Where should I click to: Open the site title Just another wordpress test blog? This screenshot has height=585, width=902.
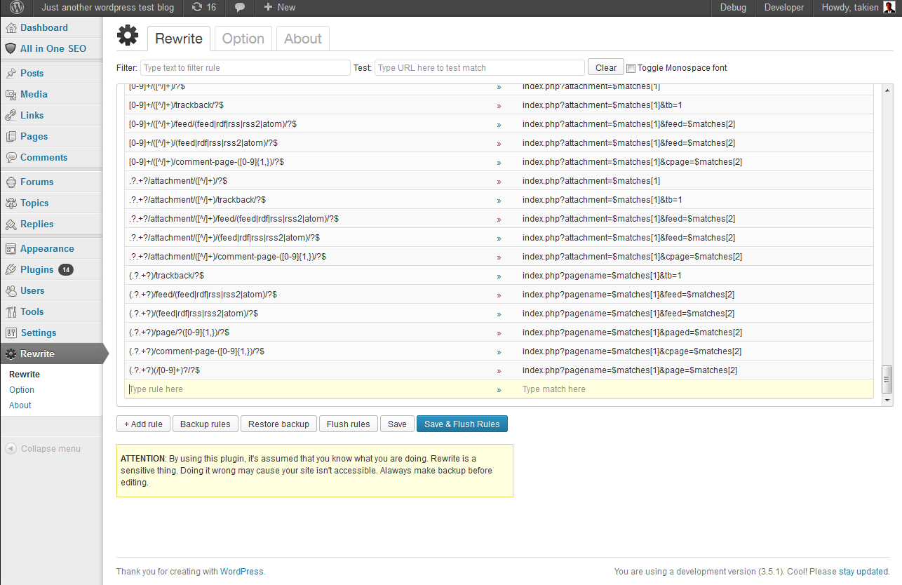[108, 8]
